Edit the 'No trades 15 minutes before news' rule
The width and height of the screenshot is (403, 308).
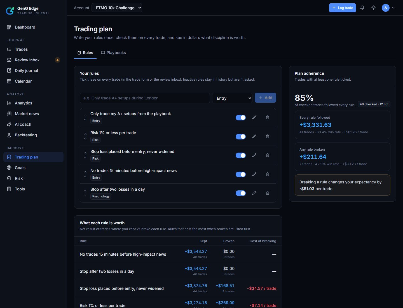click(254, 174)
